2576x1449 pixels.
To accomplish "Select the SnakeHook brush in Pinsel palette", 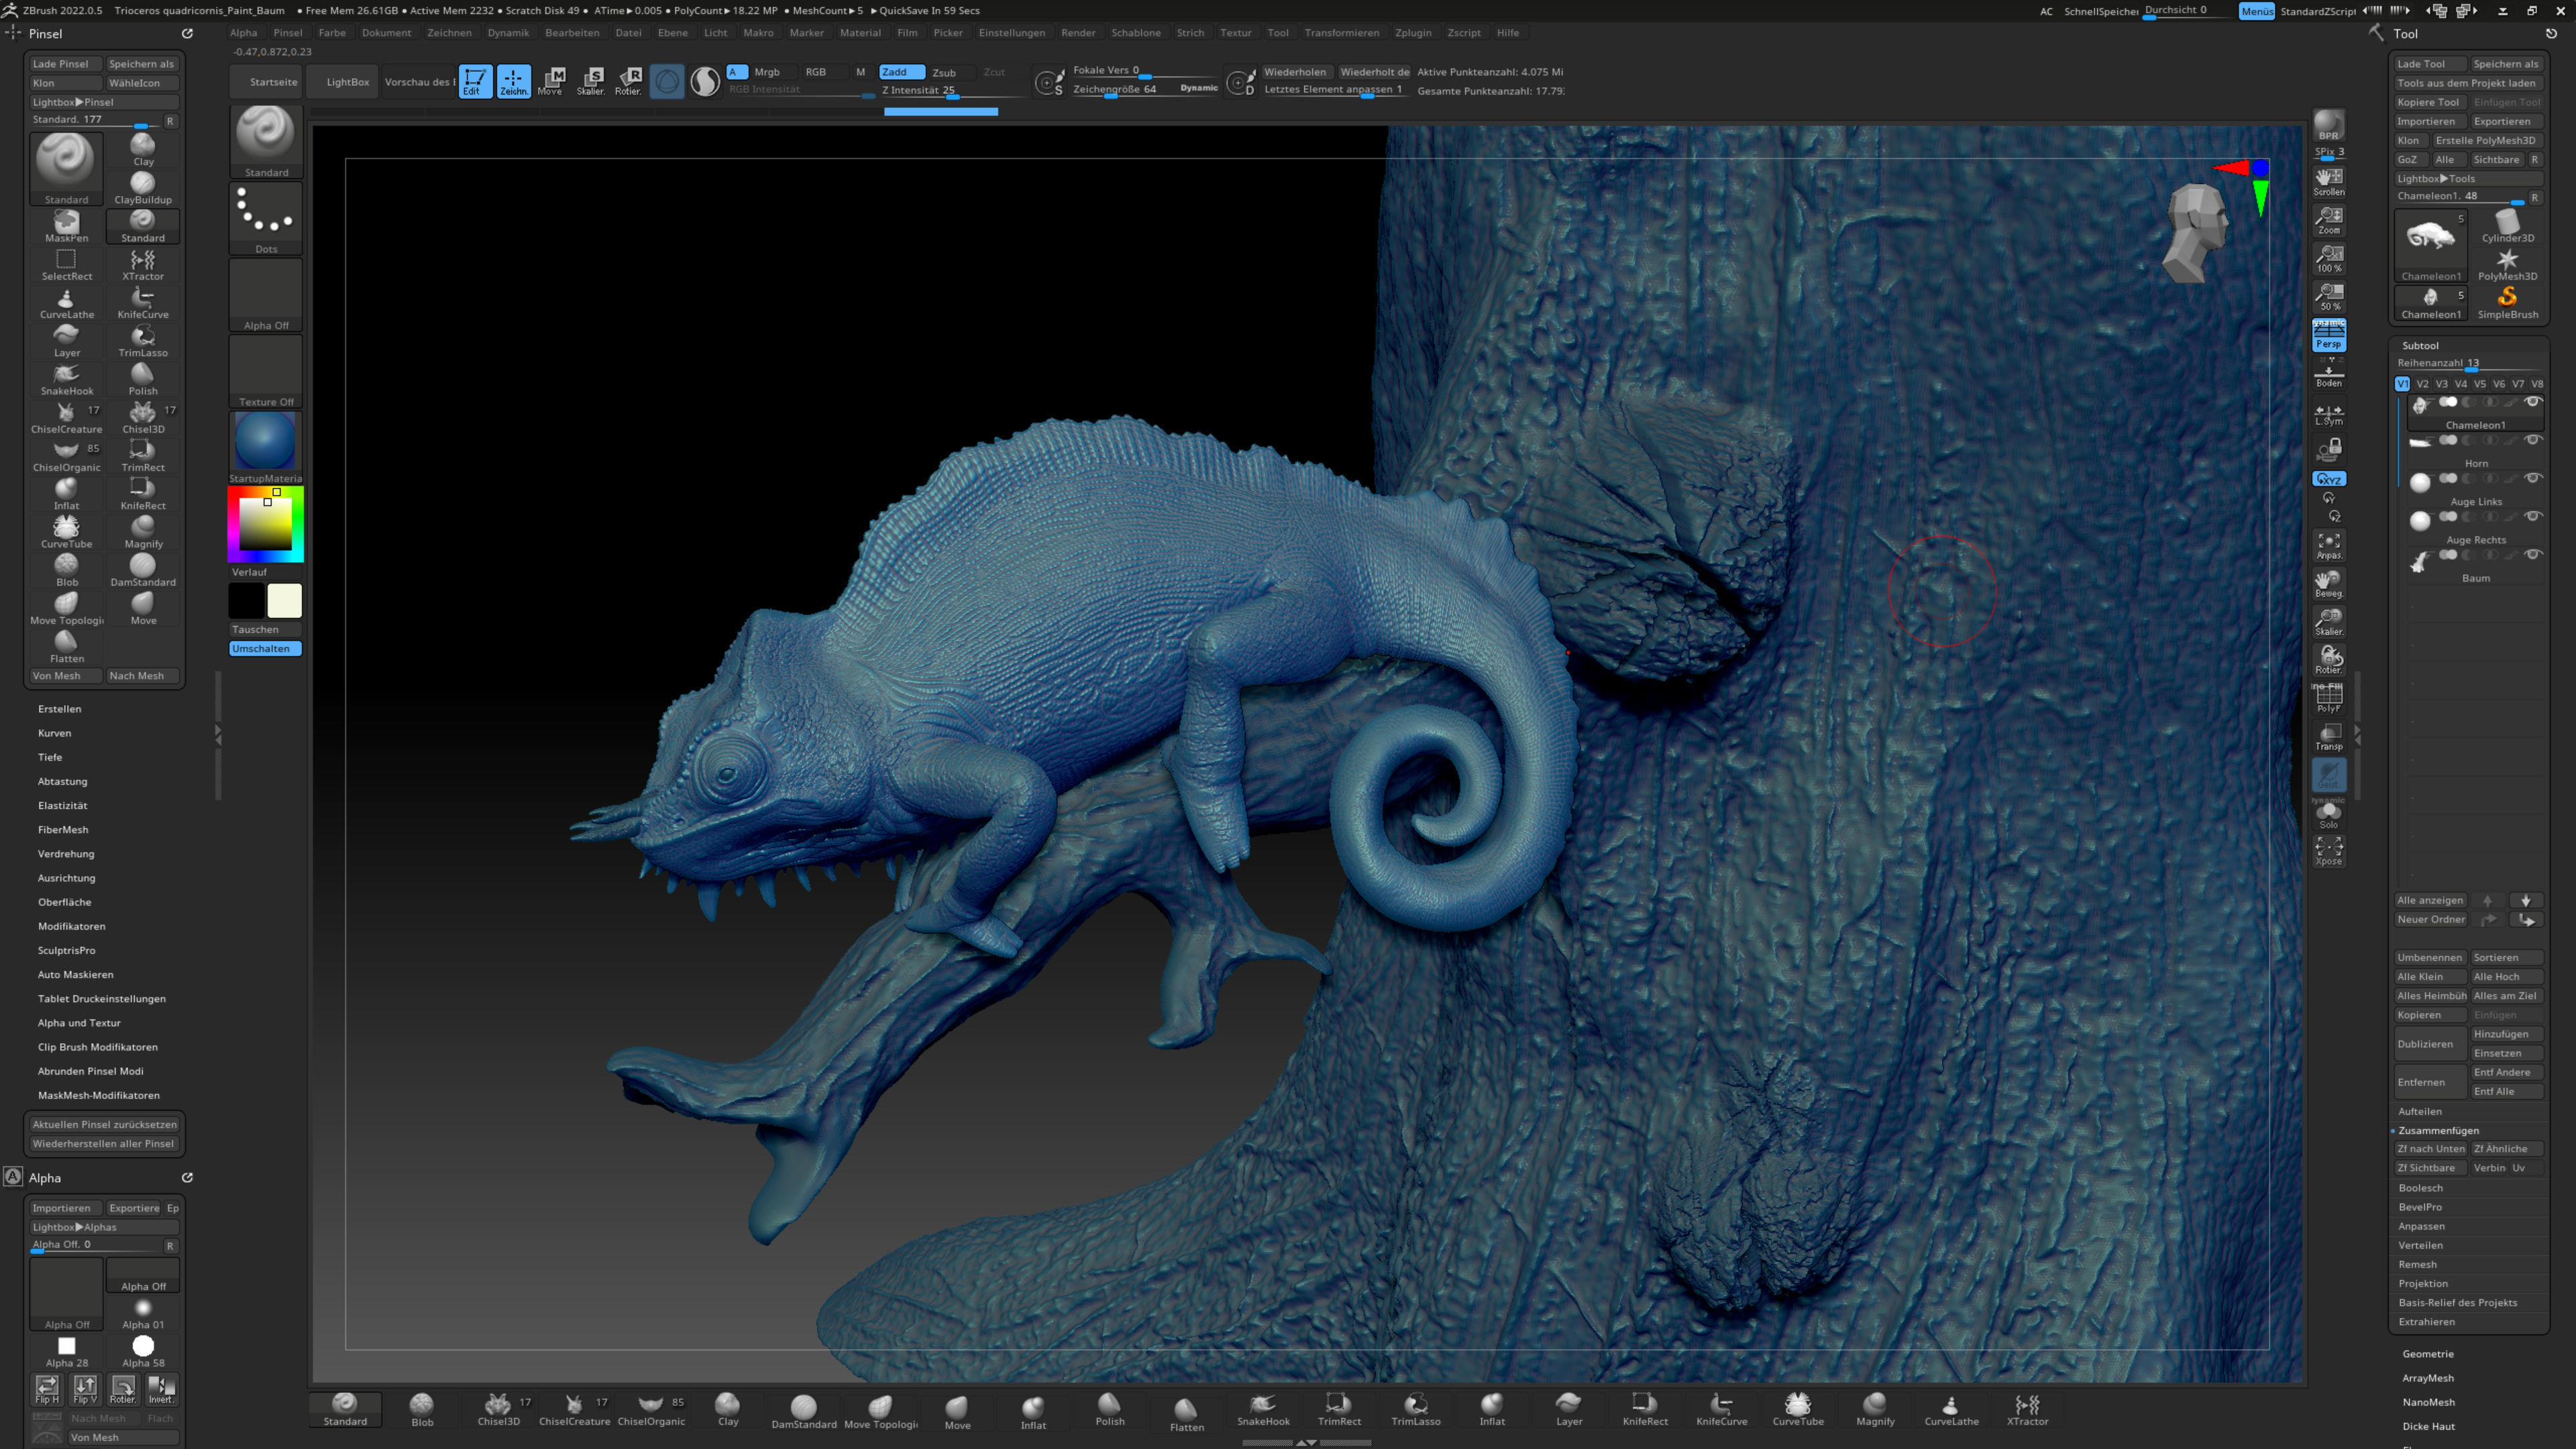I will coord(66,379).
